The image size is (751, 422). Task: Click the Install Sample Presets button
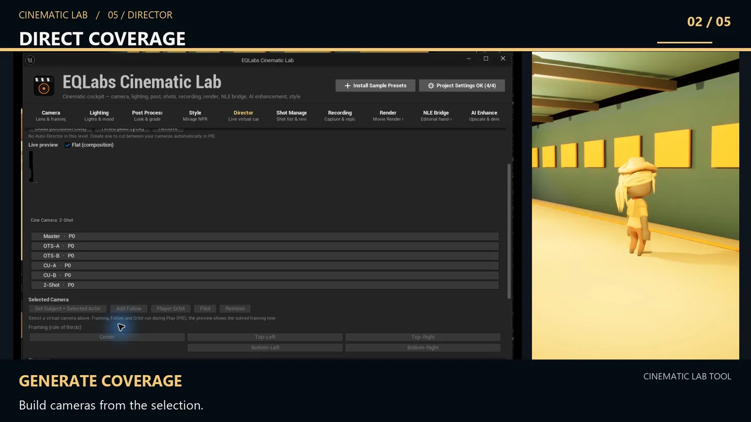375,85
